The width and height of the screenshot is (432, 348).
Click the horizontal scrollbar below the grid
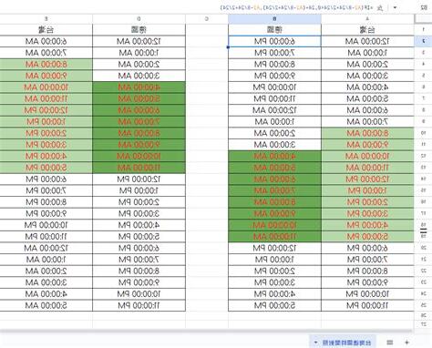[x=207, y=331]
